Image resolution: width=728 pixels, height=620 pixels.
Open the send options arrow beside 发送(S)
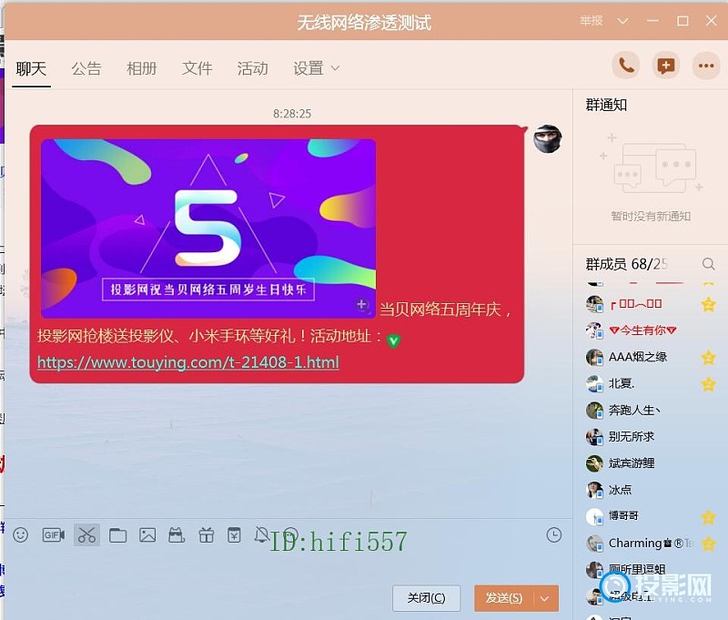(x=545, y=598)
